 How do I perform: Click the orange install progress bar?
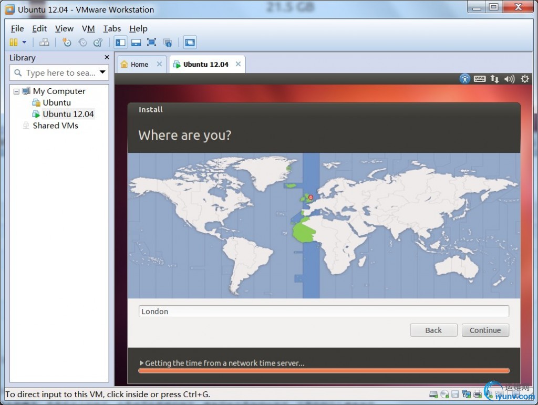(x=324, y=370)
